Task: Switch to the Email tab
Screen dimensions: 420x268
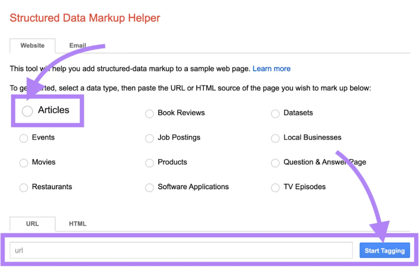Action: [78, 46]
